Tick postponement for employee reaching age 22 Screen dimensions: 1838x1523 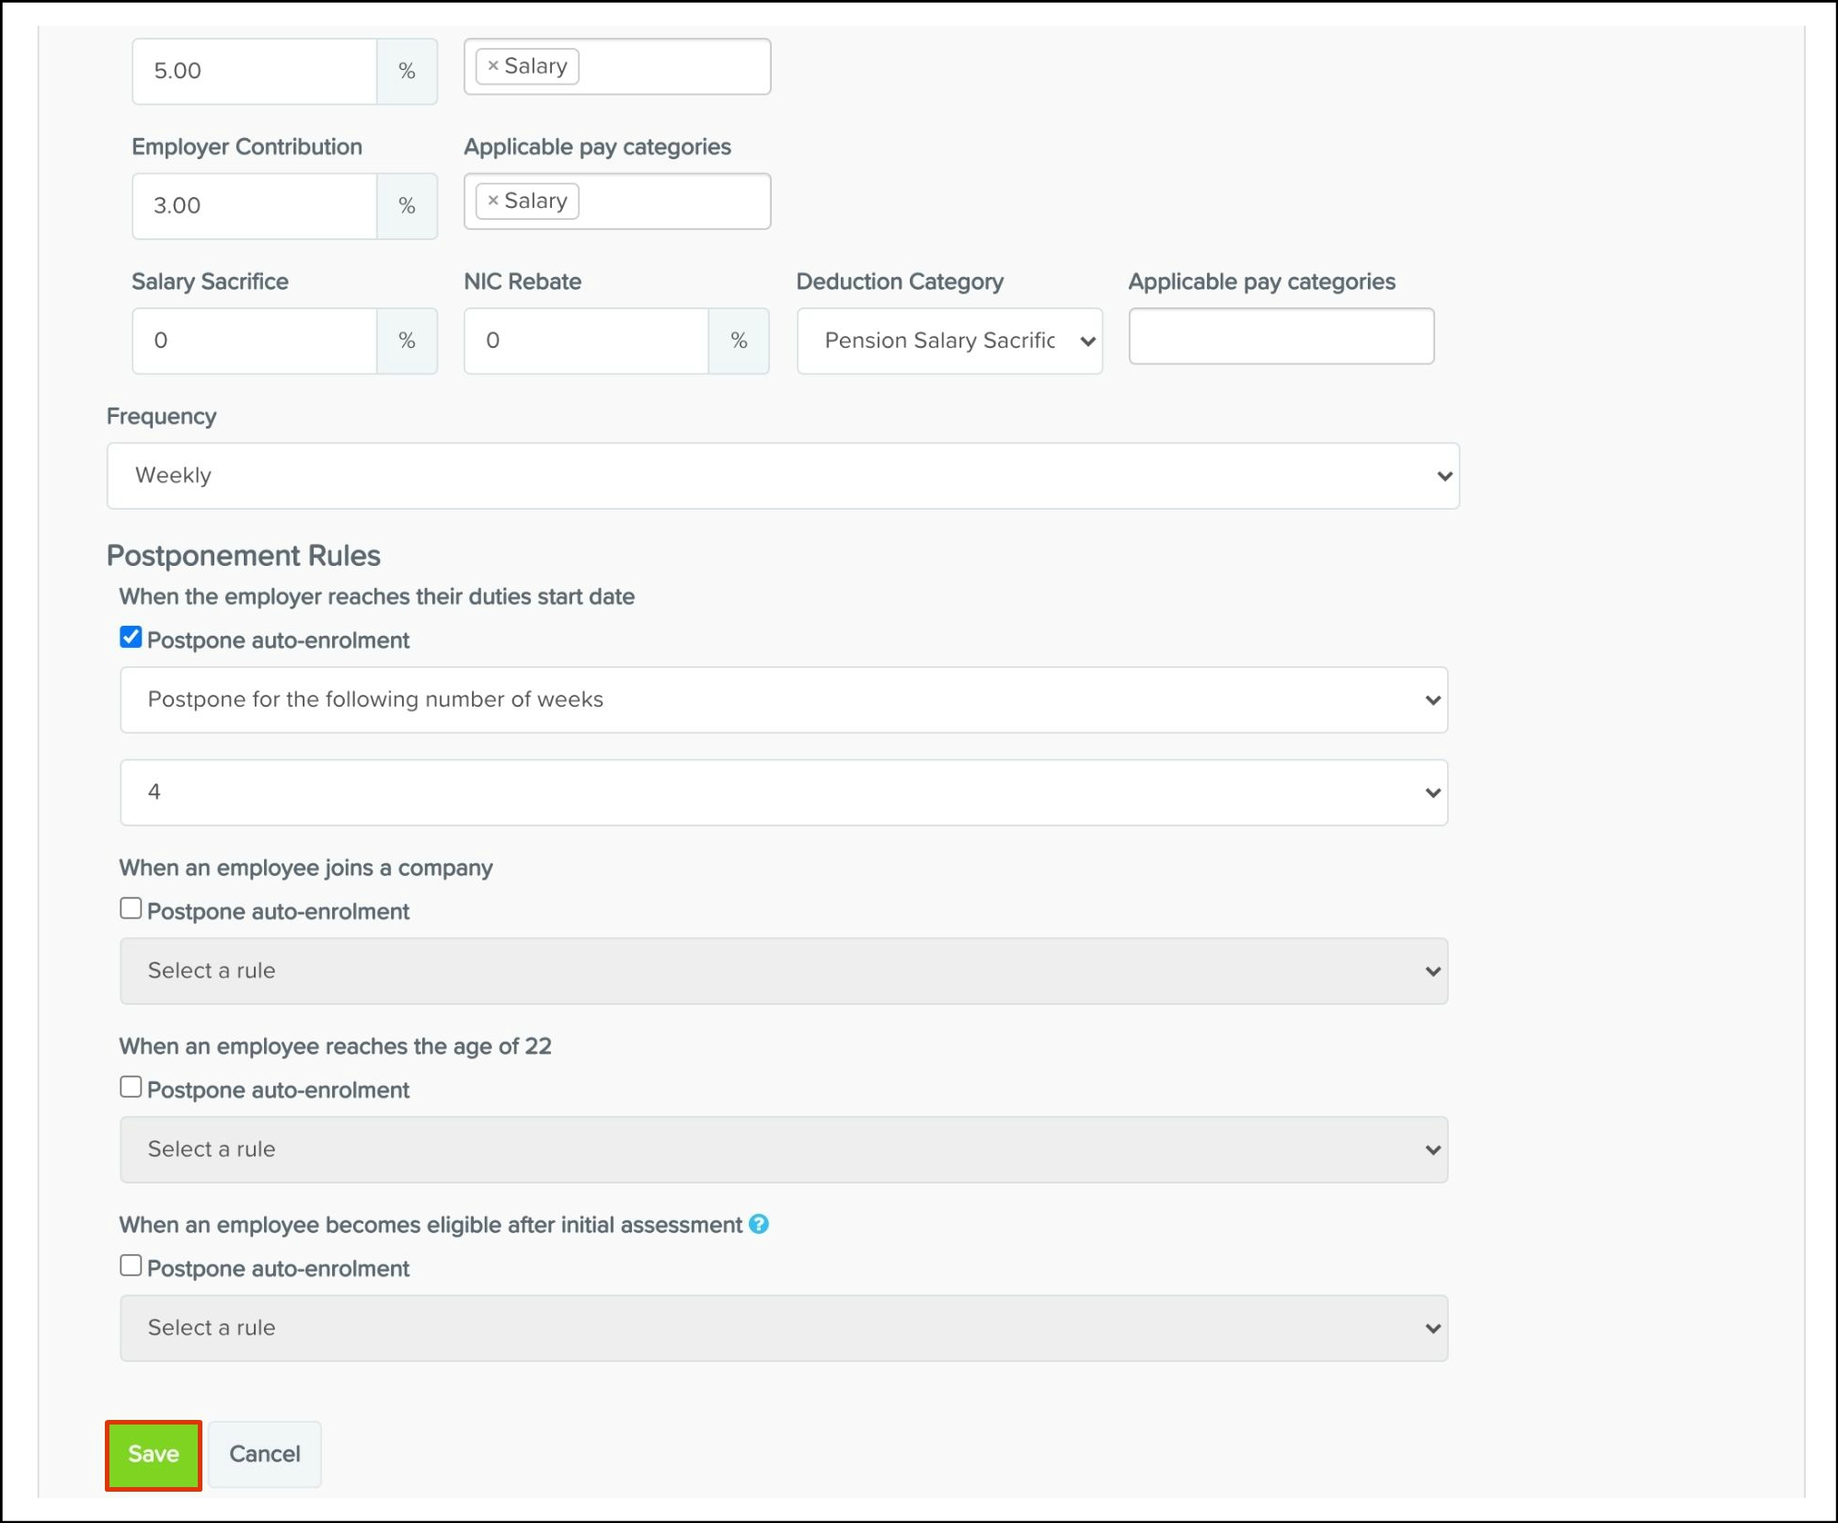click(x=131, y=1087)
